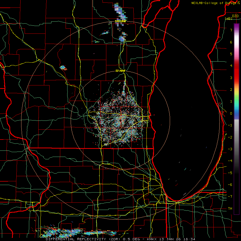Click the 2 value on color scale

coord(231,89)
